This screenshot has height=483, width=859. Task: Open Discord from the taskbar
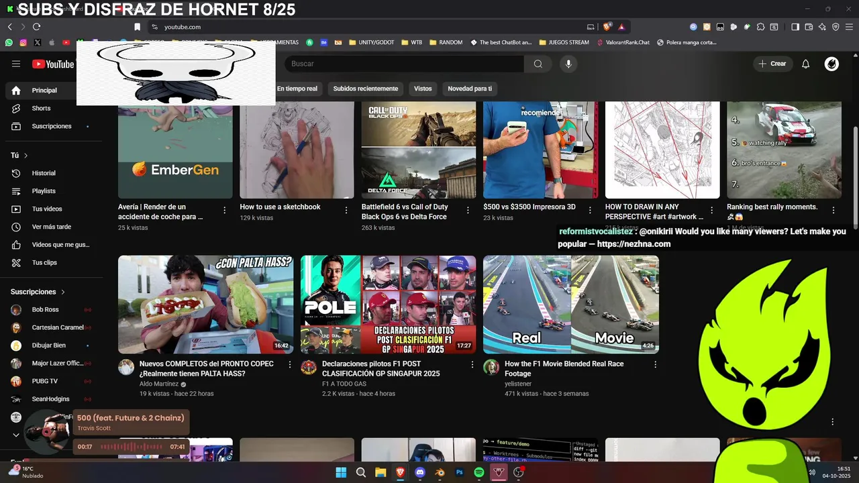click(420, 472)
